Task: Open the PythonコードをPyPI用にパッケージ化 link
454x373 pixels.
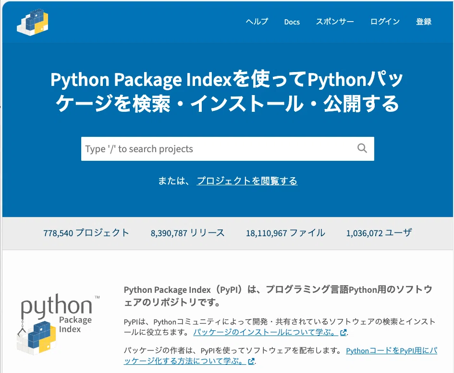Action: pyautogui.click(x=280, y=356)
